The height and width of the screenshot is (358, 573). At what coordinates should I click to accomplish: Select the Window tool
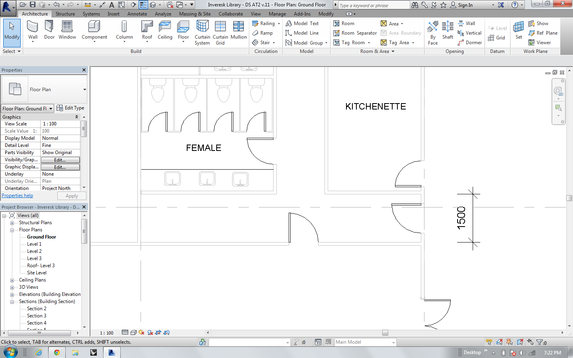coord(67,30)
